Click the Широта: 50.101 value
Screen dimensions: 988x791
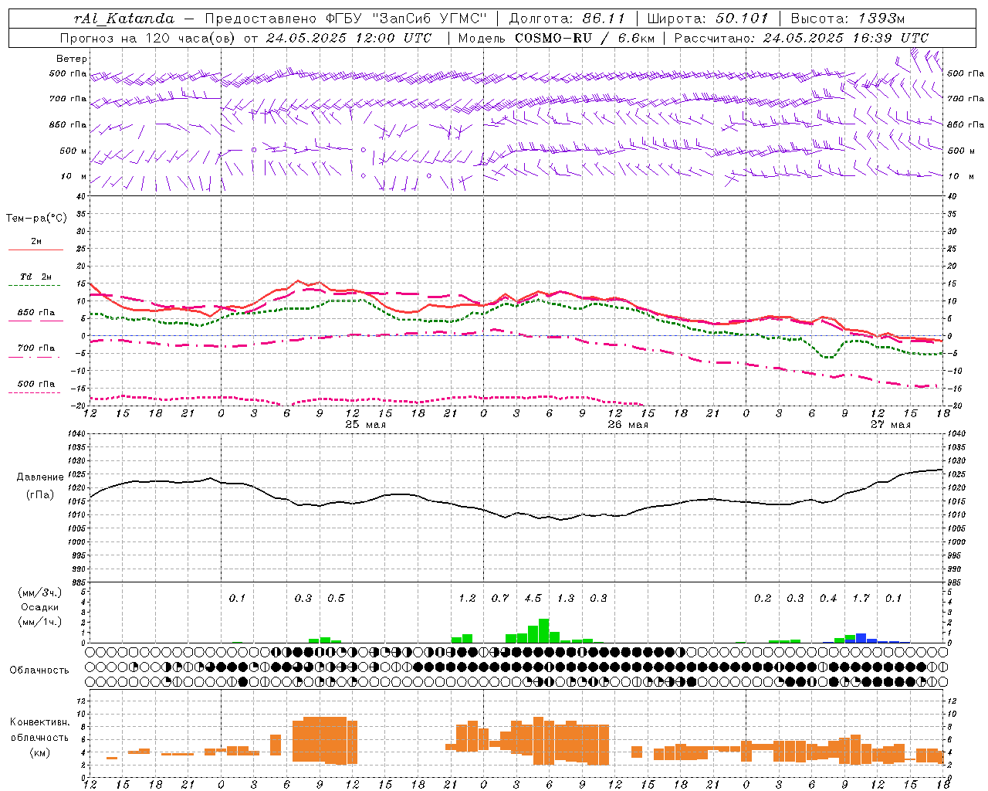pyautogui.click(x=708, y=19)
